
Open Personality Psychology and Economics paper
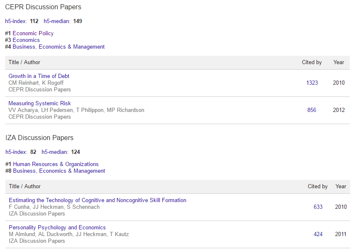click(x=57, y=227)
